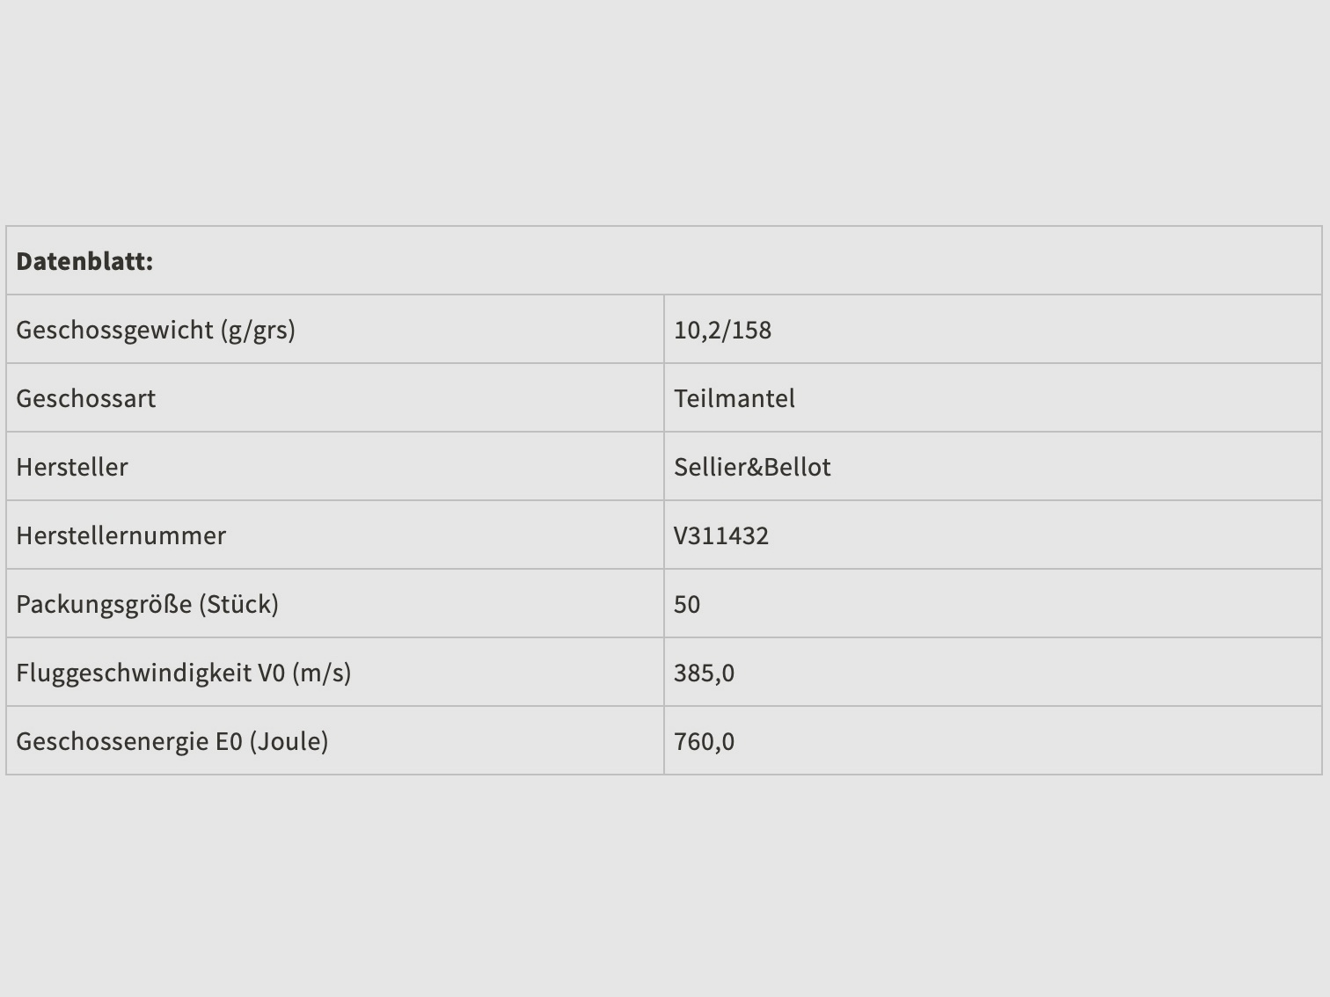
Task: Select the 'Fluggeschwindigkeit V0 (m/s)' label cell
Action: pyautogui.click(x=183, y=673)
